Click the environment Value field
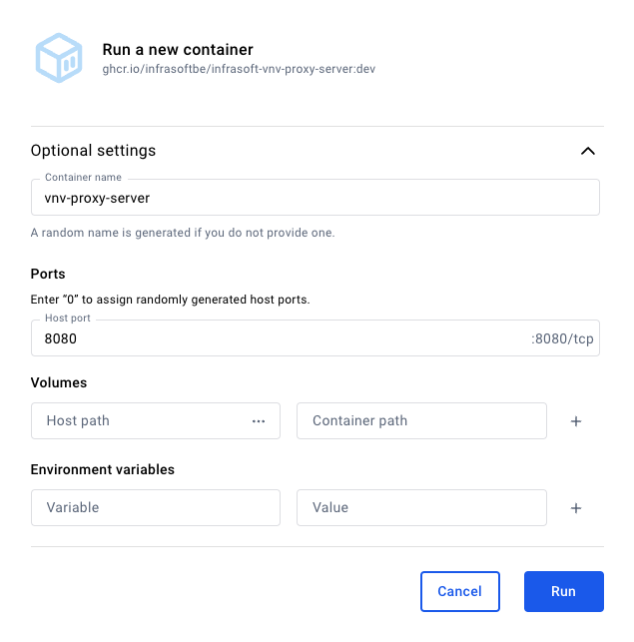Image resolution: width=634 pixels, height=642 pixels. [x=421, y=507]
